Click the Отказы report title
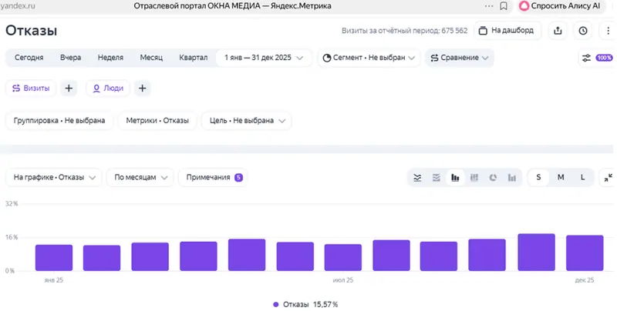The height and width of the screenshot is (311, 617). tap(31, 31)
